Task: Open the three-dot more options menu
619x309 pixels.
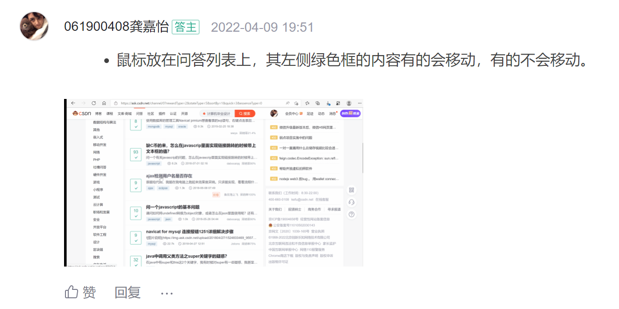Action: (x=167, y=294)
